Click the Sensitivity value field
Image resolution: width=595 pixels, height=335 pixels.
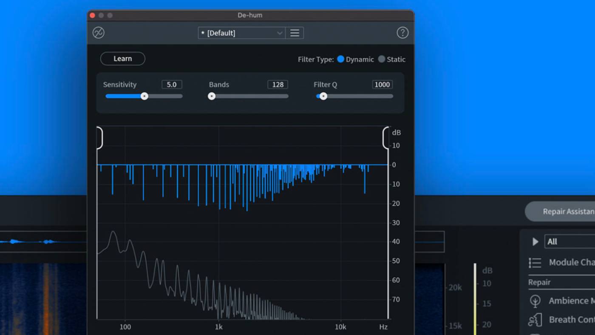172,85
